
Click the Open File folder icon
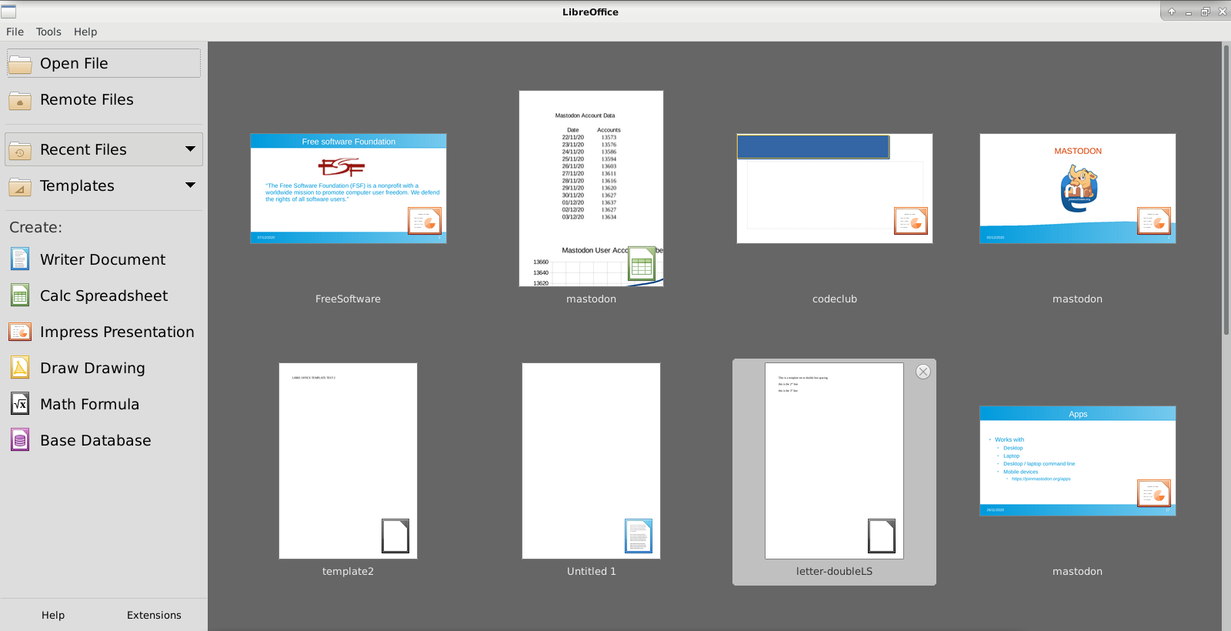[x=20, y=64]
